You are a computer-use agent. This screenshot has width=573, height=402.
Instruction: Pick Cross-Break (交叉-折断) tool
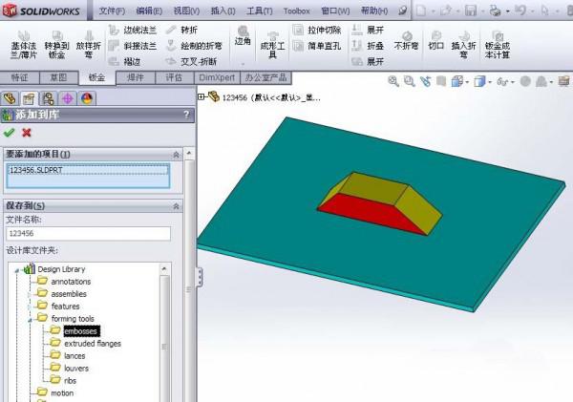191,61
